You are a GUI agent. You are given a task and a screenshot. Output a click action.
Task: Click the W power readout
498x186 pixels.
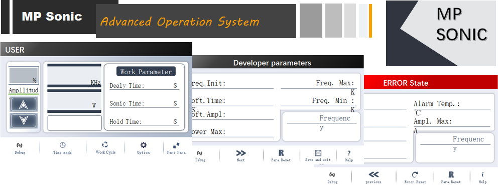pos(74,101)
